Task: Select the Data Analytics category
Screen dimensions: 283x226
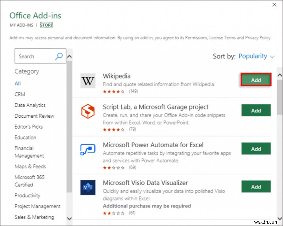Action: click(30, 105)
